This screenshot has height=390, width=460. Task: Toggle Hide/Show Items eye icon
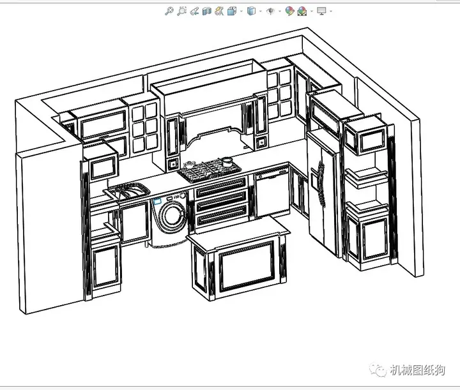coord(270,11)
